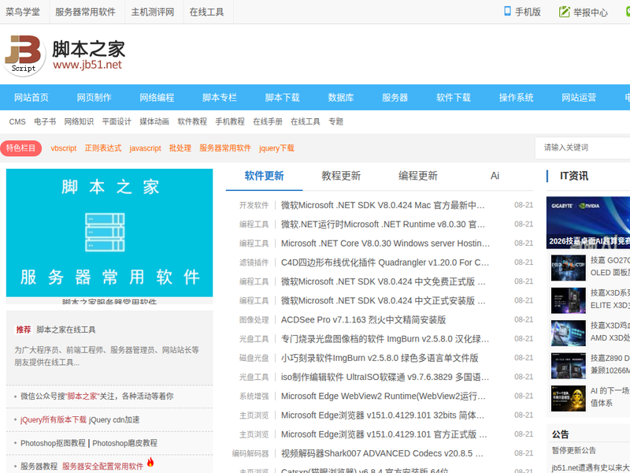This screenshot has height=473, width=630.
Task: Open the 专题 sub-navigation link
Action: (x=336, y=121)
